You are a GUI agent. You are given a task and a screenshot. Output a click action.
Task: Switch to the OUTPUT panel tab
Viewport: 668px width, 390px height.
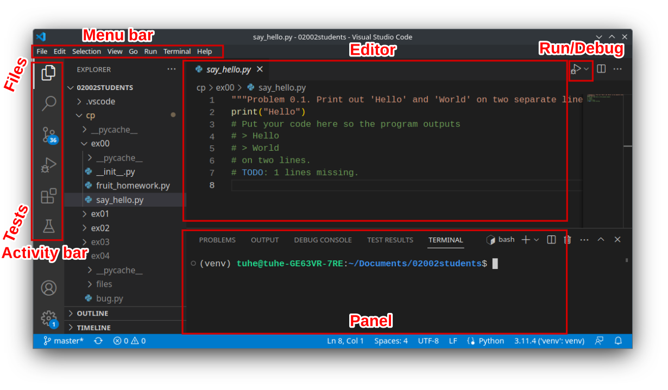[264, 240]
